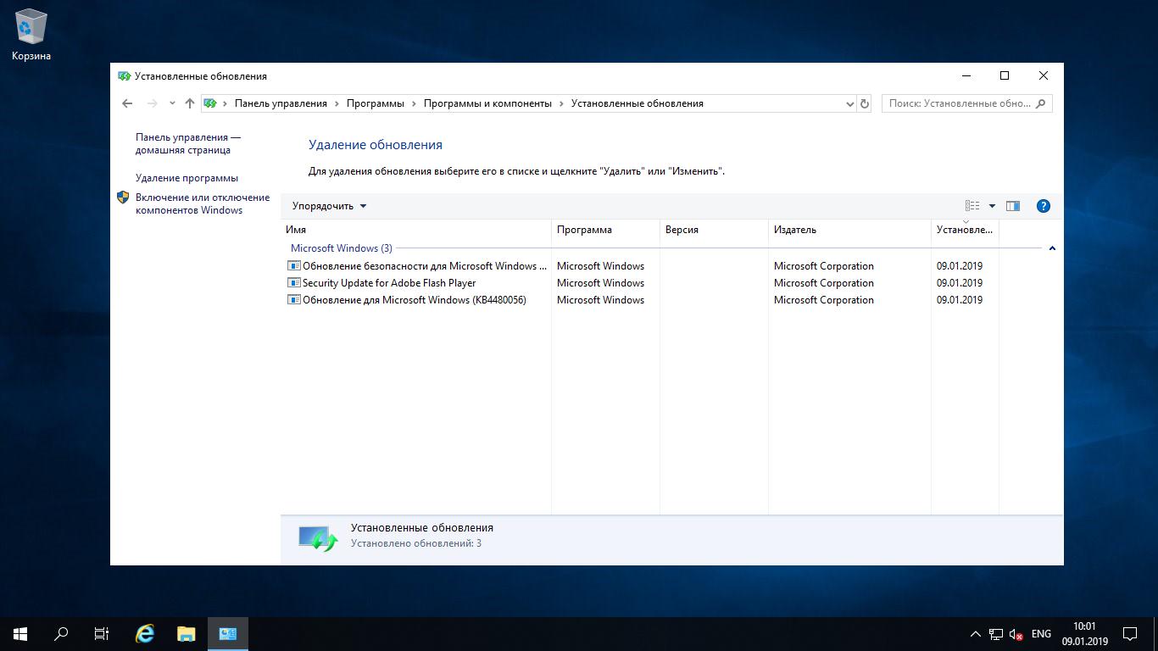The height and width of the screenshot is (651, 1158).
Task: Click the search box for installed updates
Action: coord(967,103)
